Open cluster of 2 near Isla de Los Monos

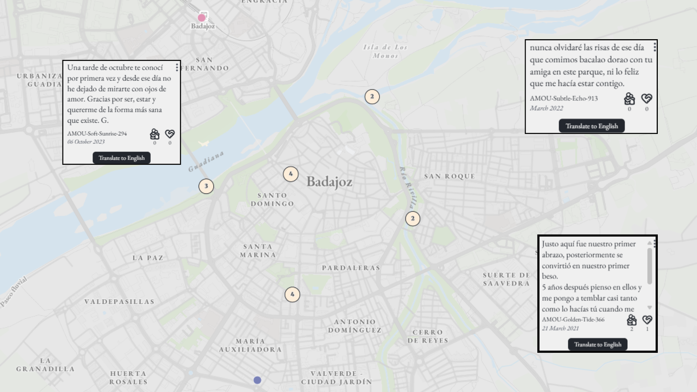[x=372, y=97]
